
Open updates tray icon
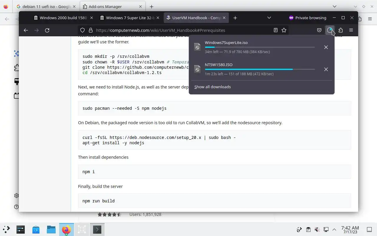click(x=299, y=230)
